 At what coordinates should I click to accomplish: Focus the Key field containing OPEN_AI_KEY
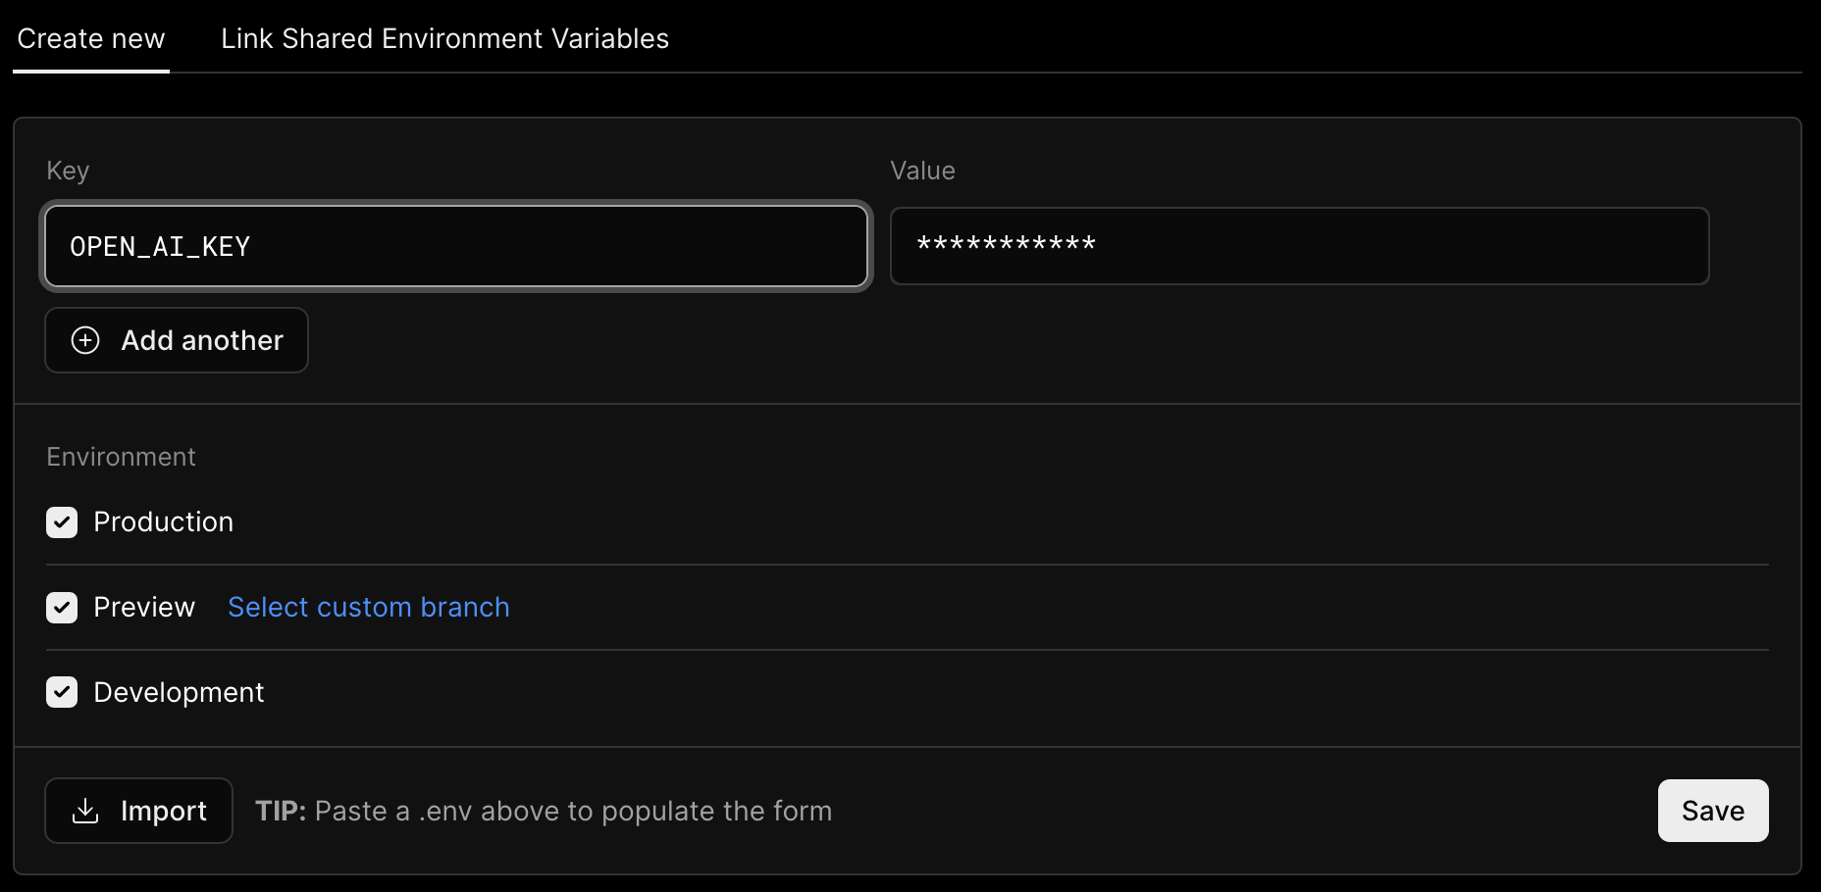pos(456,246)
